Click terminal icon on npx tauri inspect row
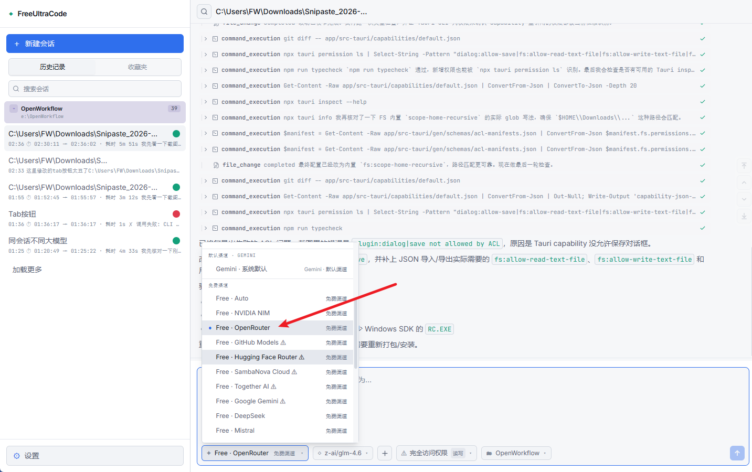This screenshot has height=472, width=752. (x=215, y=102)
